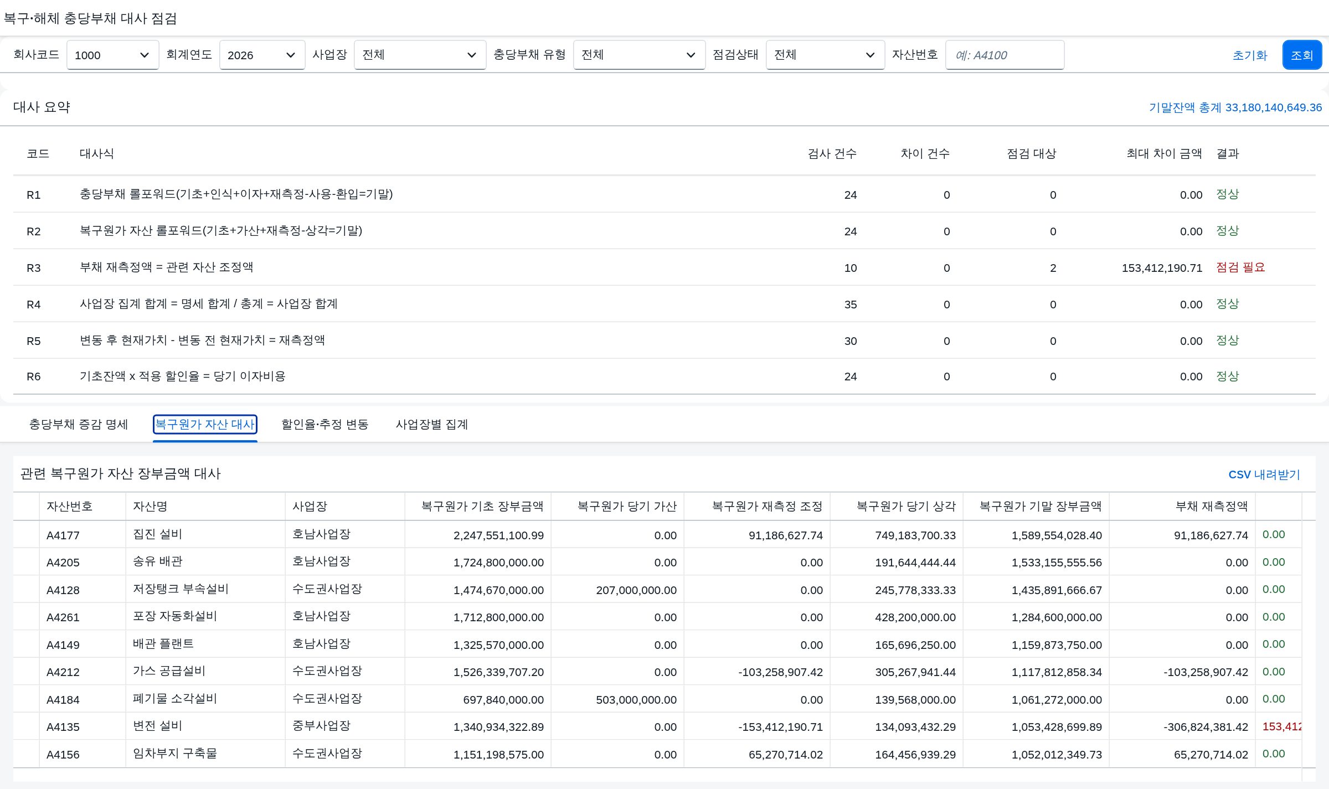Click the 복구원가 재측정 조정 column header
This screenshot has width=1329, height=789.
point(767,507)
